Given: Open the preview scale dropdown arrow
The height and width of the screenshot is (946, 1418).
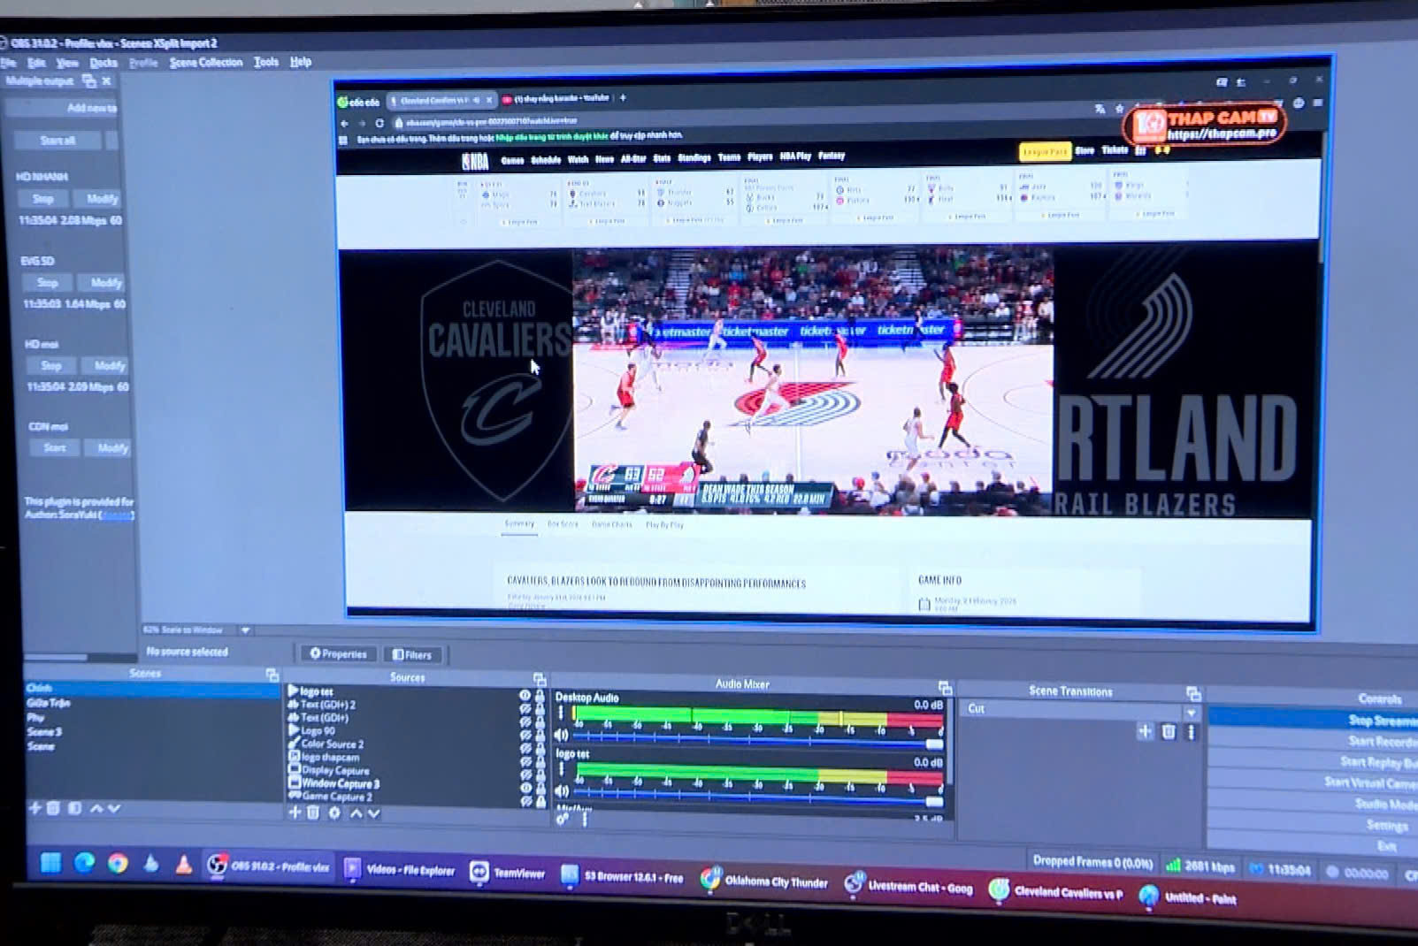Looking at the screenshot, I should point(245,630).
